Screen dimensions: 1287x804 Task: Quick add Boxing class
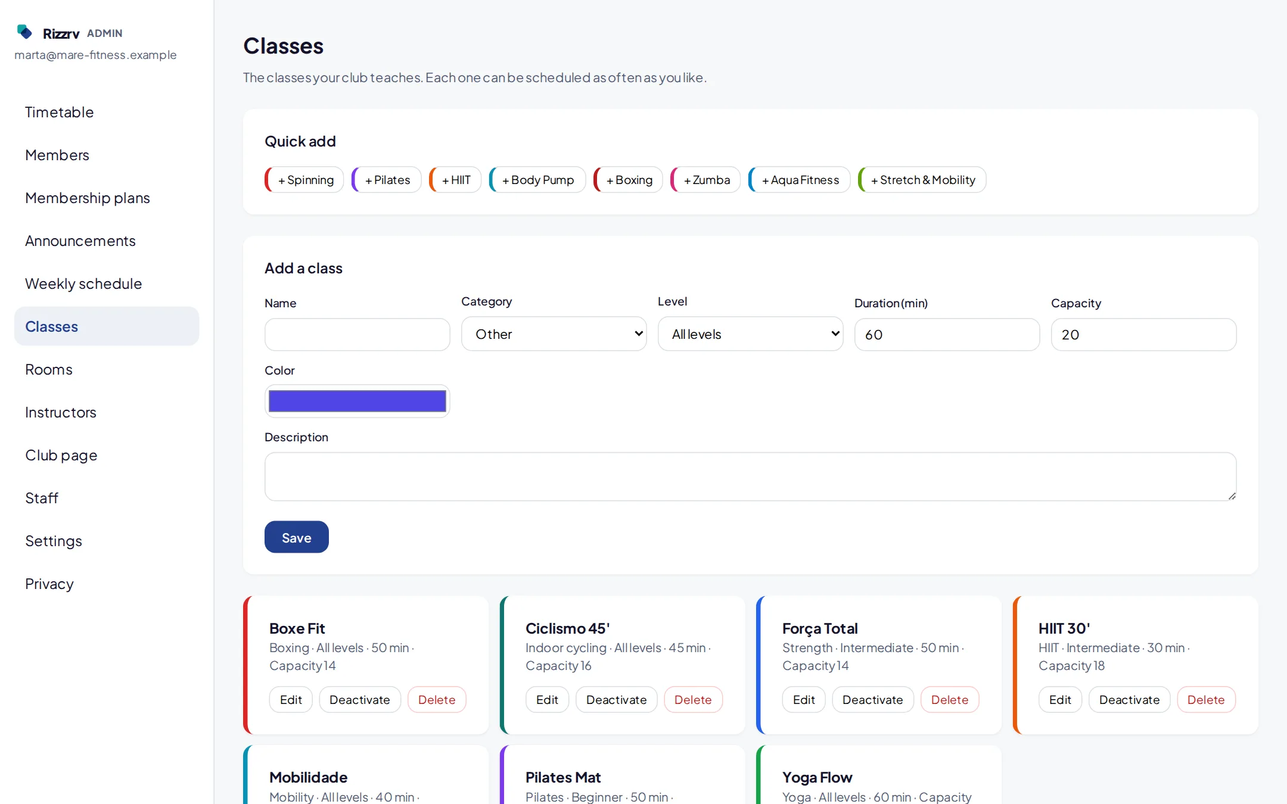628,180
